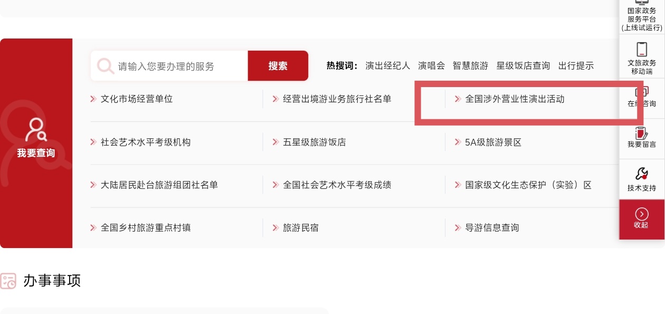Select hot search term 智慧旅游
This screenshot has width=665, height=314.
(470, 66)
